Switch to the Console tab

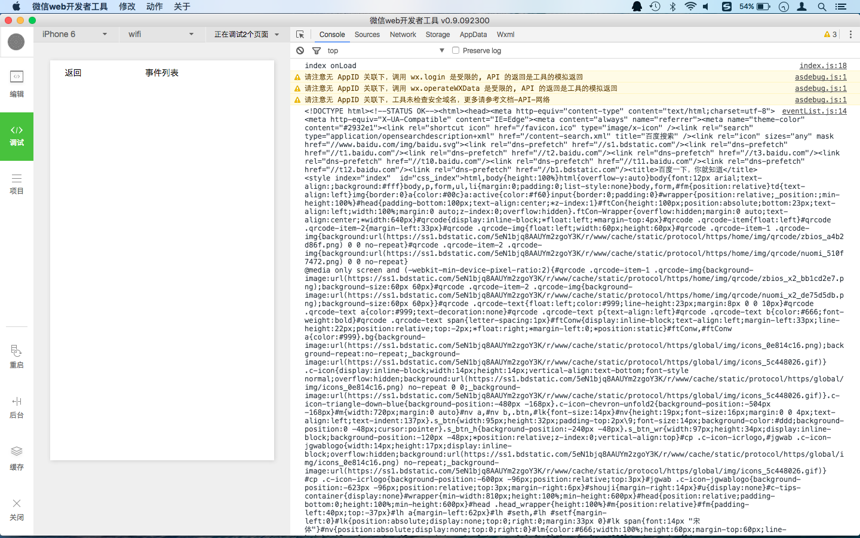point(332,35)
